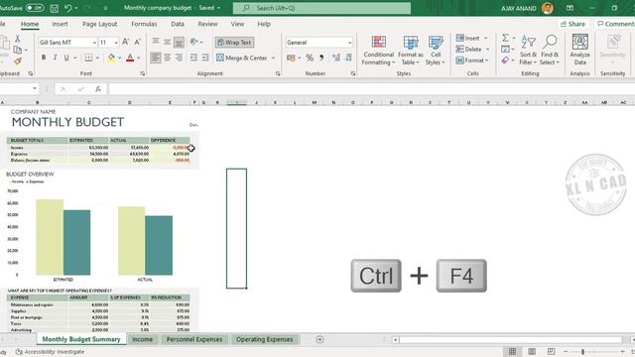
Task: Click inside the formula bar
Action: (371, 89)
